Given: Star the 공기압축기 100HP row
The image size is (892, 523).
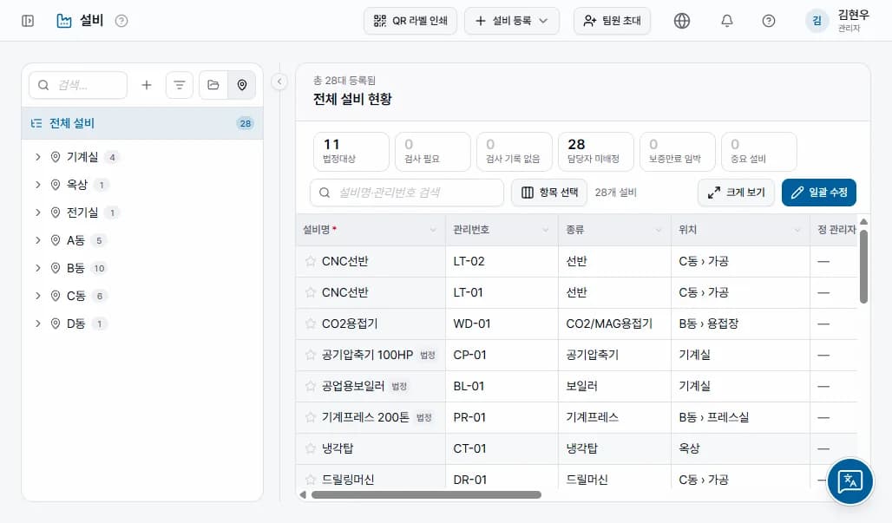Looking at the screenshot, I should click(310, 355).
